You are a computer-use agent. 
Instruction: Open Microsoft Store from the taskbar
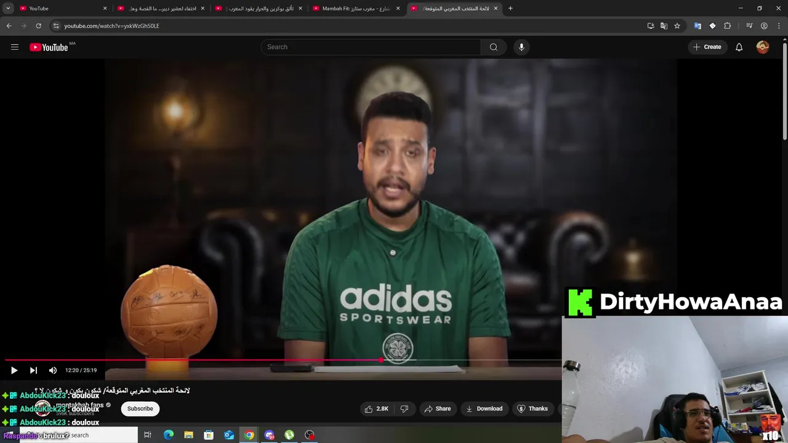[209, 435]
